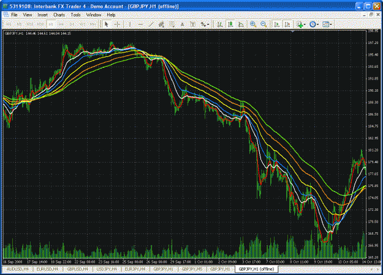The image size is (383, 275).
Task: Open the Charts menu
Action: [x=59, y=15]
